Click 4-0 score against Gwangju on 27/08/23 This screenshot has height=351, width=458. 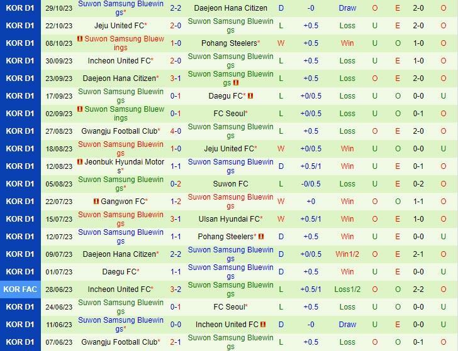coord(176,131)
